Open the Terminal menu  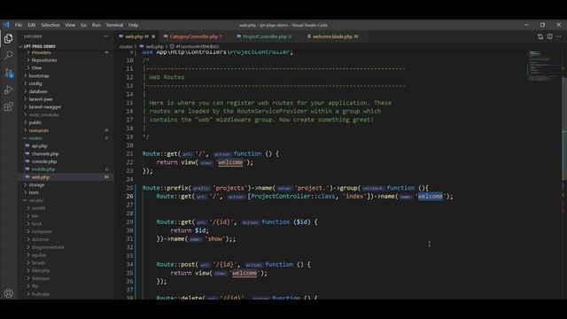point(114,25)
